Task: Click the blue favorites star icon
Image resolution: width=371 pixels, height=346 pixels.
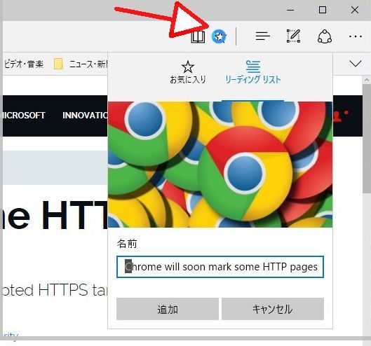Action: pos(219,36)
